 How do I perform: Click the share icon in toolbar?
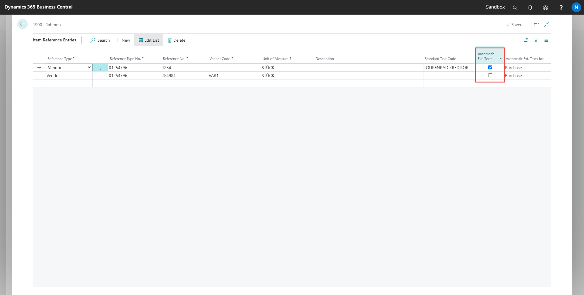click(x=526, y=40)
